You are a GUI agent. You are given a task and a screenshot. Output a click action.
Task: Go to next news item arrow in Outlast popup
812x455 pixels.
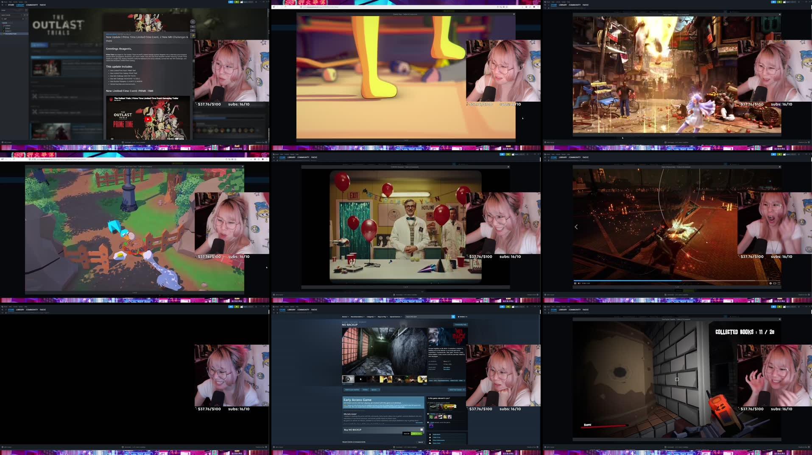coord(193,31)
